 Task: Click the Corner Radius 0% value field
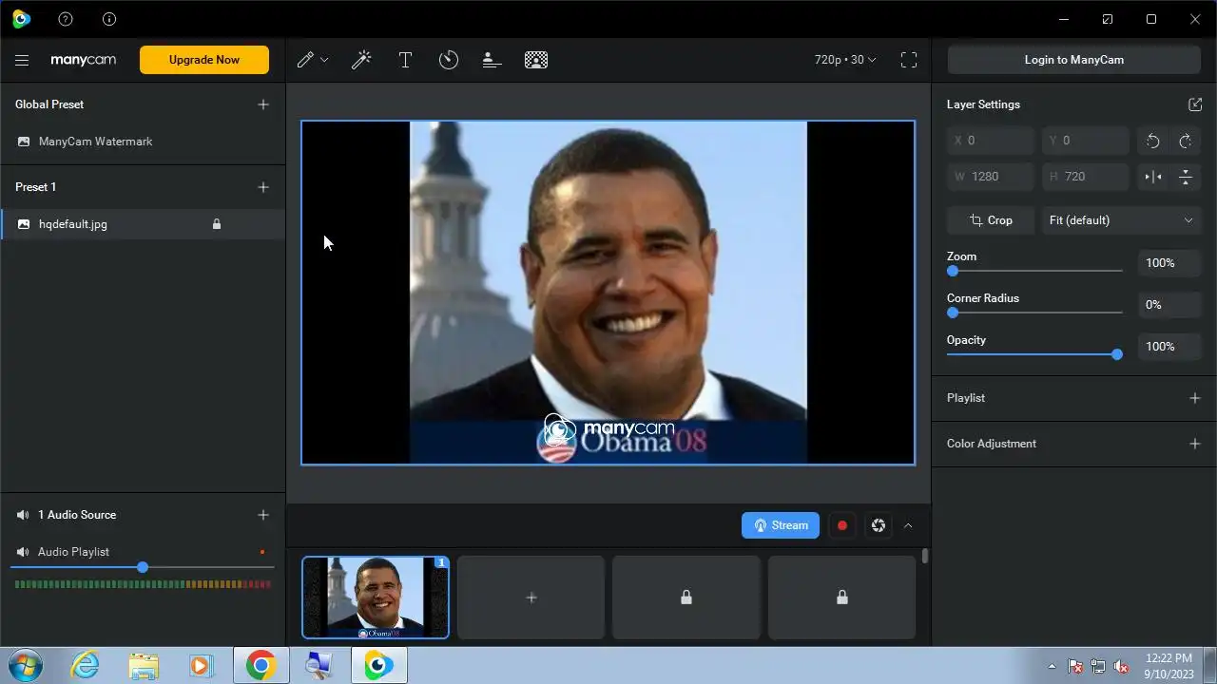pyautogui.click(x=1169, y=305)
